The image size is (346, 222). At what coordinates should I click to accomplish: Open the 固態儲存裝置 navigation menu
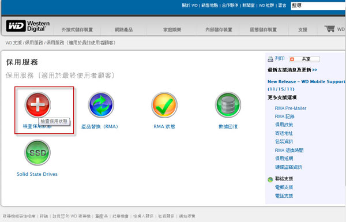264,29
